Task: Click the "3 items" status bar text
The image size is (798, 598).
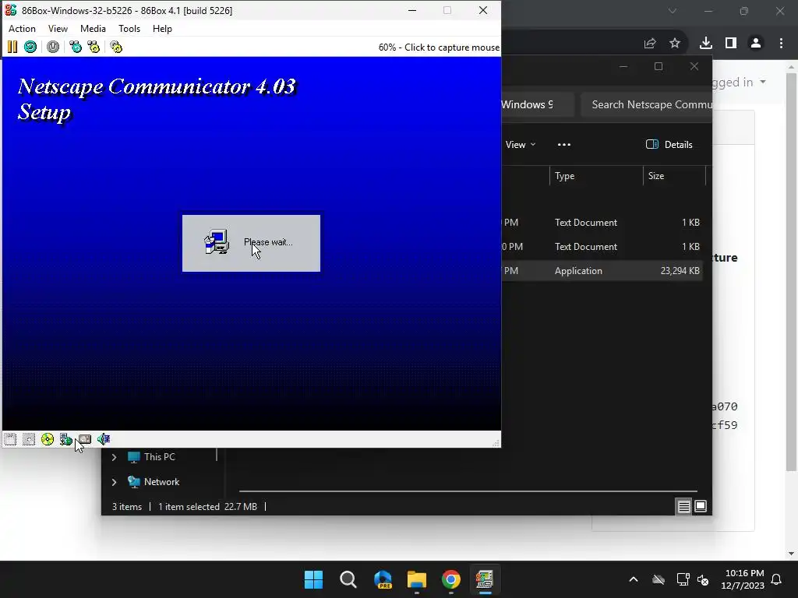Action: point(127,507)
